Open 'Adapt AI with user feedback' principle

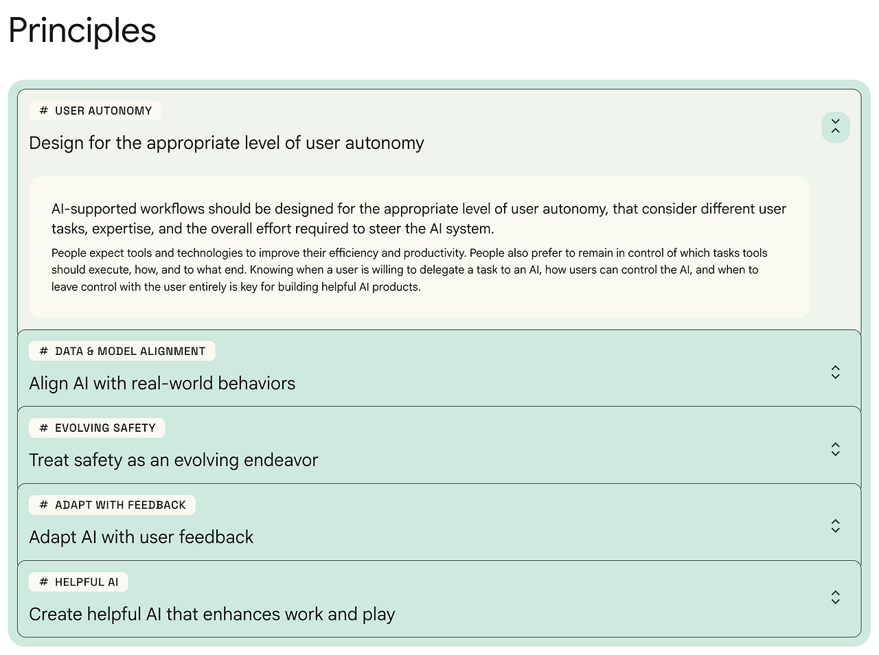(x=141, y=537)
